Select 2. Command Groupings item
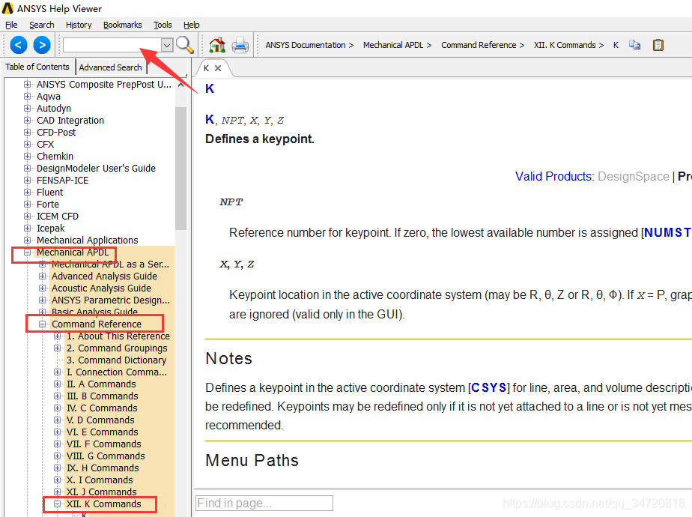Screen dimensions: 692x517 pos(117,348)
